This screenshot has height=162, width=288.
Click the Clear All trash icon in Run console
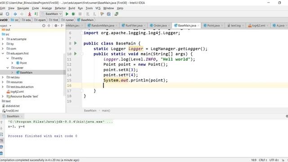(x=1, y=153)
